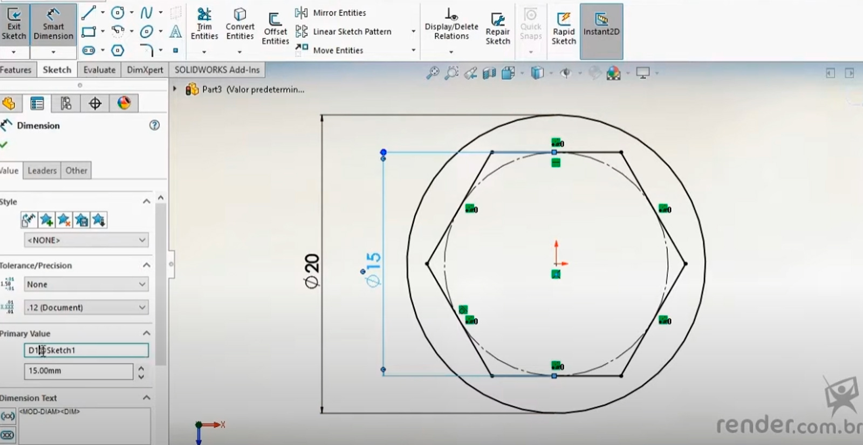This screenshot has width=863, height=445.
Task: Open the ConfigurationManager tab
Action: pos(66,104)
